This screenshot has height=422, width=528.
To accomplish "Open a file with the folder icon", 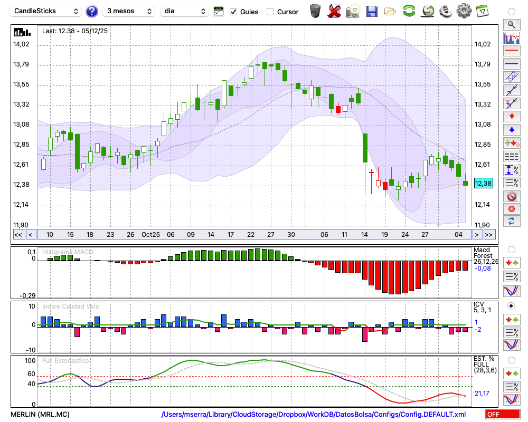I will 390,12.
